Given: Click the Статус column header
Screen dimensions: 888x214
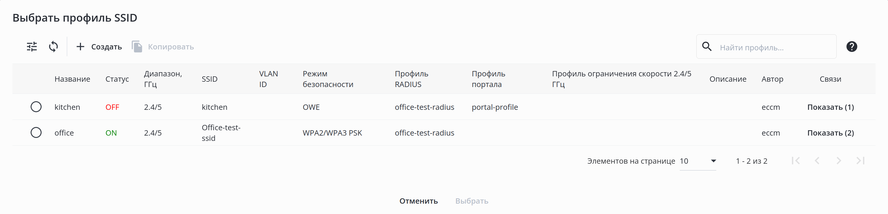Looking at the screenshot, I should [117, 79].
